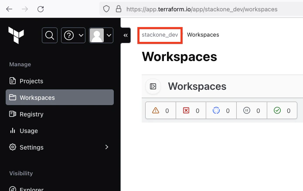This screenshot has height=191, width=303.
Task: Open search with the magnifier icon
Action: 50,35
